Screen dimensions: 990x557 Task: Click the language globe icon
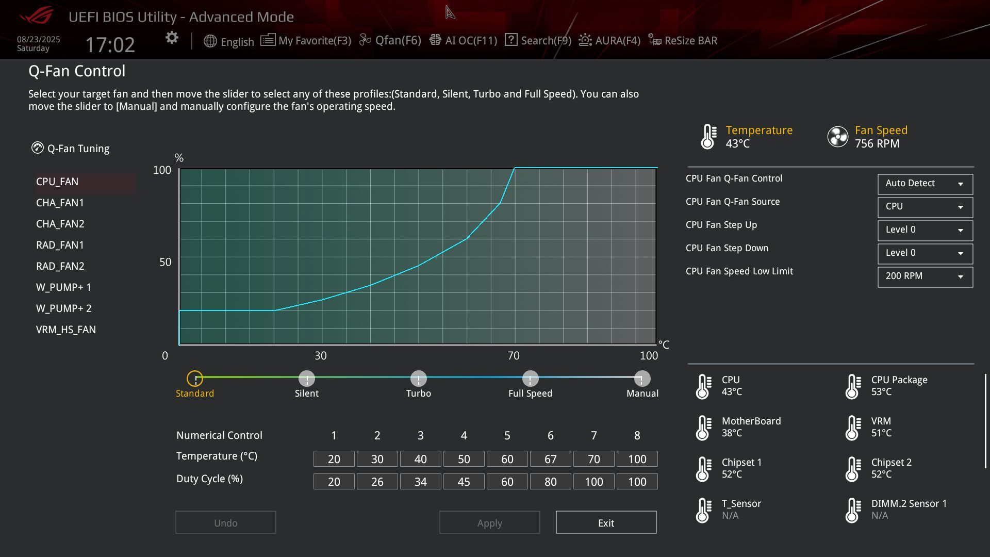click(210, 41)
